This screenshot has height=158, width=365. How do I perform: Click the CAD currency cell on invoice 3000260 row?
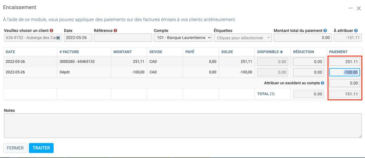pyautogui.click(x=153, y=62)
